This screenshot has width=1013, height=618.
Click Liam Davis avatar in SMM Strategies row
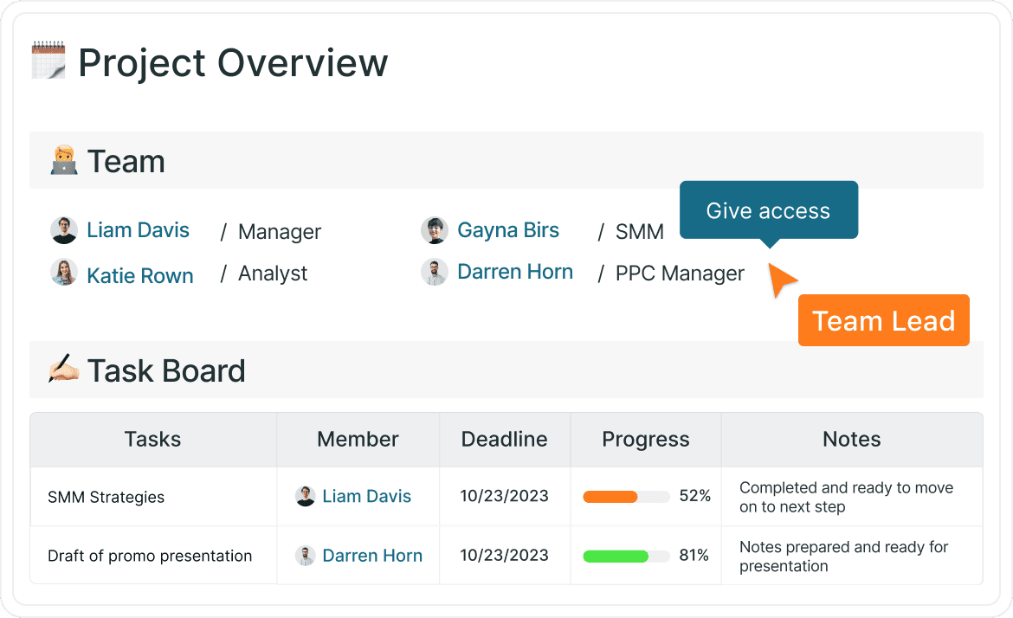point(305,496)
